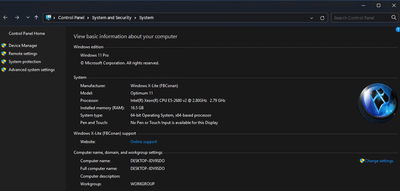Screen dimensions: 400x191
Task: Click shield icon beside Change settings
Action: (362, 161)
